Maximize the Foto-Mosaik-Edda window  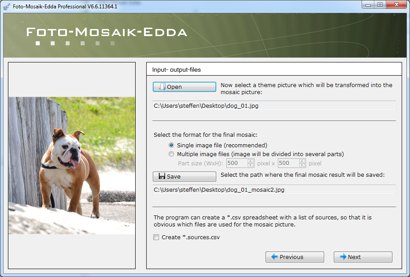click(380, 4)
